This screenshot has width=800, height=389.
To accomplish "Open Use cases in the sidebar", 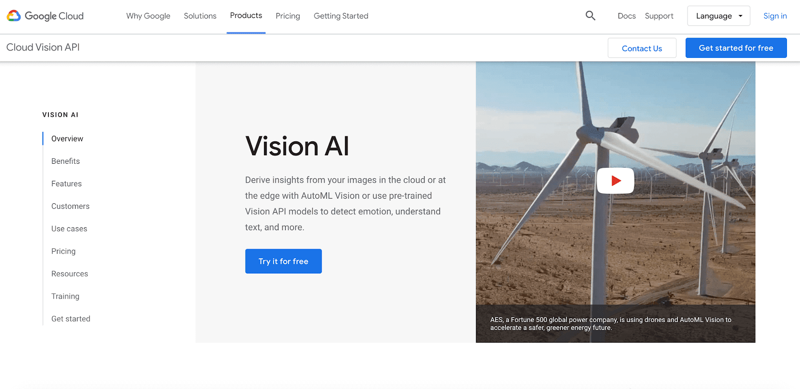I will (69, 229).
